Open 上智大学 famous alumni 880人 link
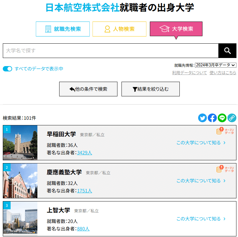The width and height of the screenshot is (238, 237). coord(83,229)
